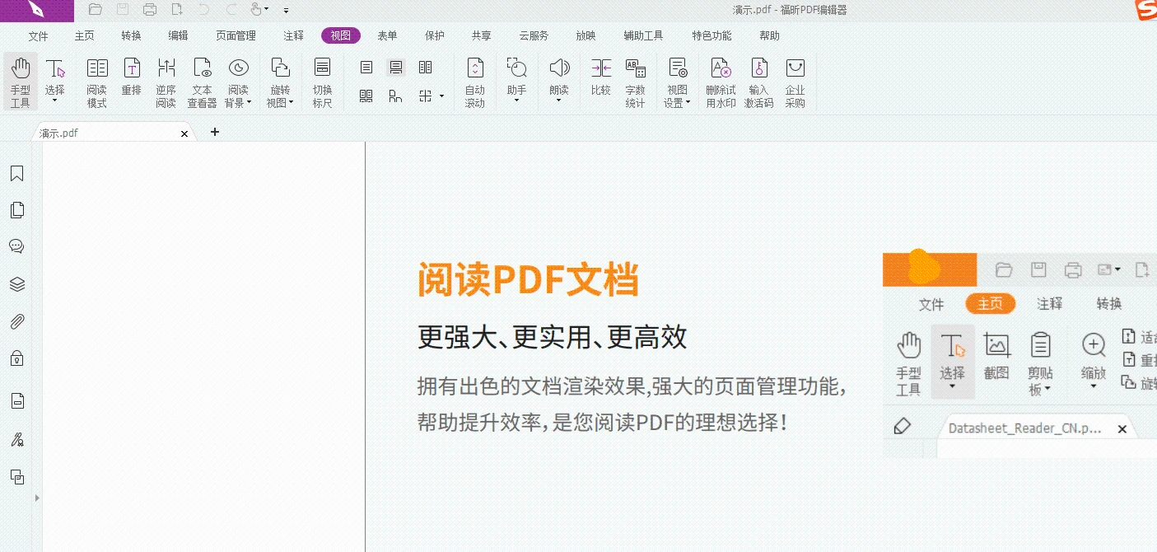Close the 演示.pdf document tab
The image size is (1157, 552).
pyautogui.click(x=184, y=133)
